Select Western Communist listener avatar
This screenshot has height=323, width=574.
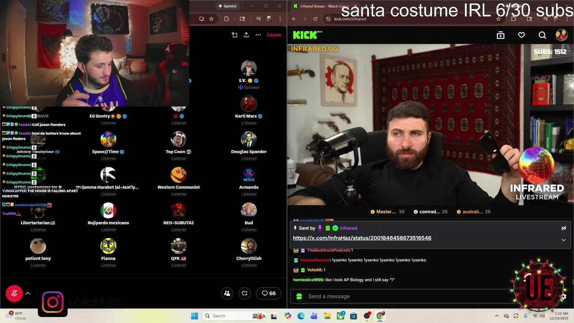[x=178, y=175]
